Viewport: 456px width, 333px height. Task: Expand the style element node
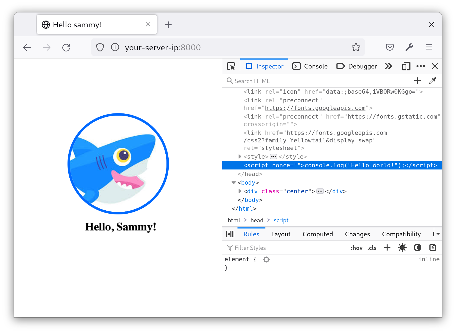tap(240, 156)
